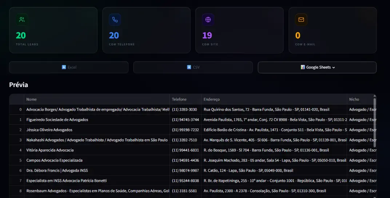Click the orange envelope icon on Com E-mail card
390x198 pixels.
click(301, 20)
